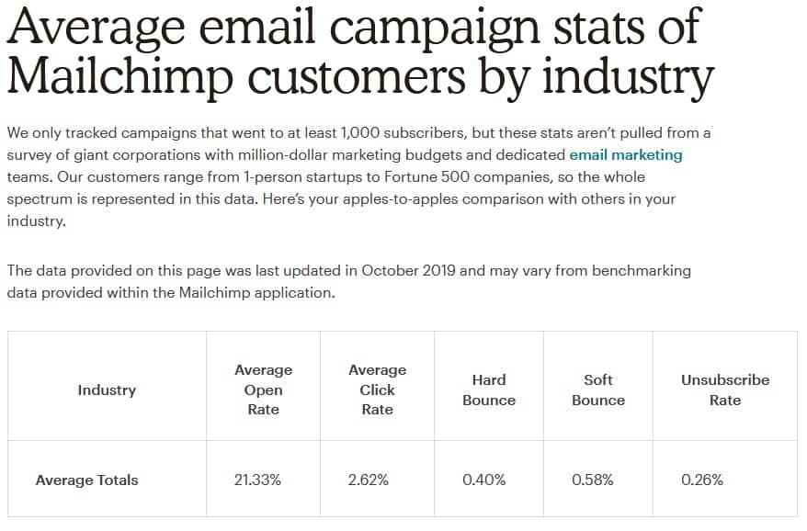807x531 pixels.
Task: Click the Industry column header
Action: tap(107, 390)
